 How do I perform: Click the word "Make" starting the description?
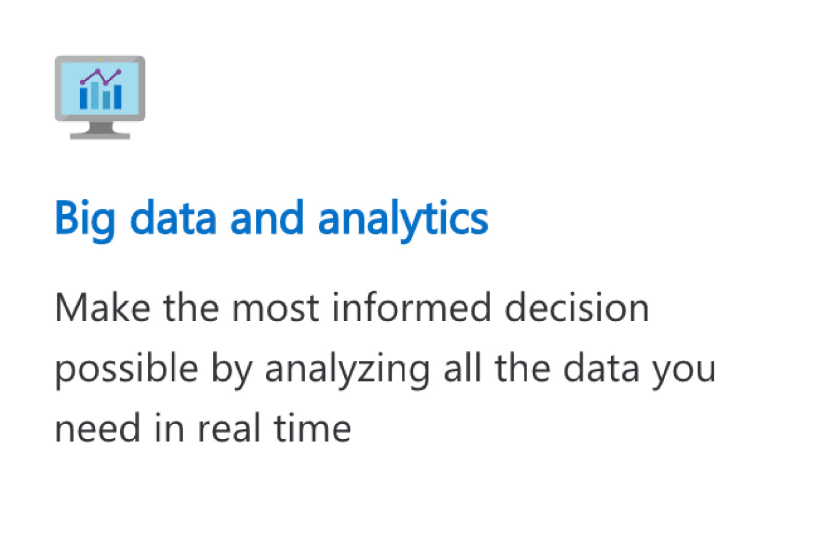[x=102, y=307]
